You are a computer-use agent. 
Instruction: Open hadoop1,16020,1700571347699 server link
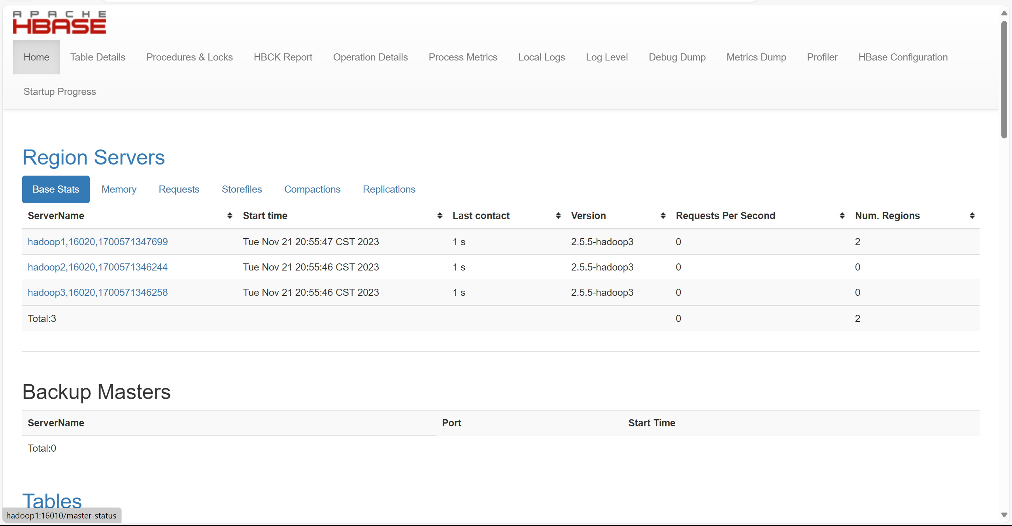click(98, 242)
